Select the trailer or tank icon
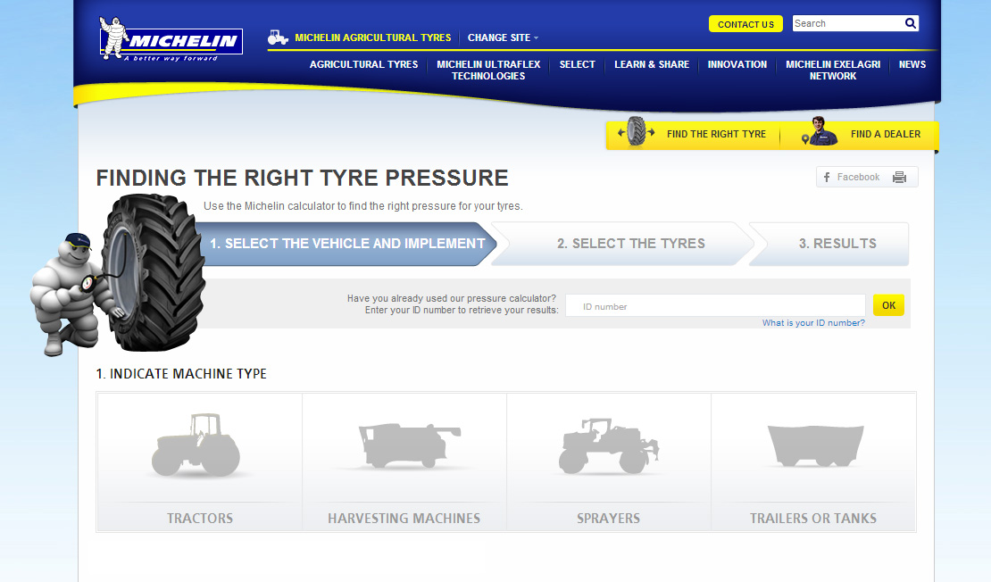Screen dimensions: 991x582 (x=815, y=445)
